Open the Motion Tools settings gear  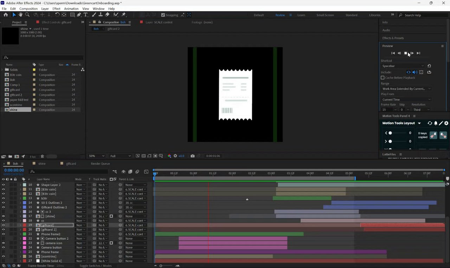pos(446,123)
